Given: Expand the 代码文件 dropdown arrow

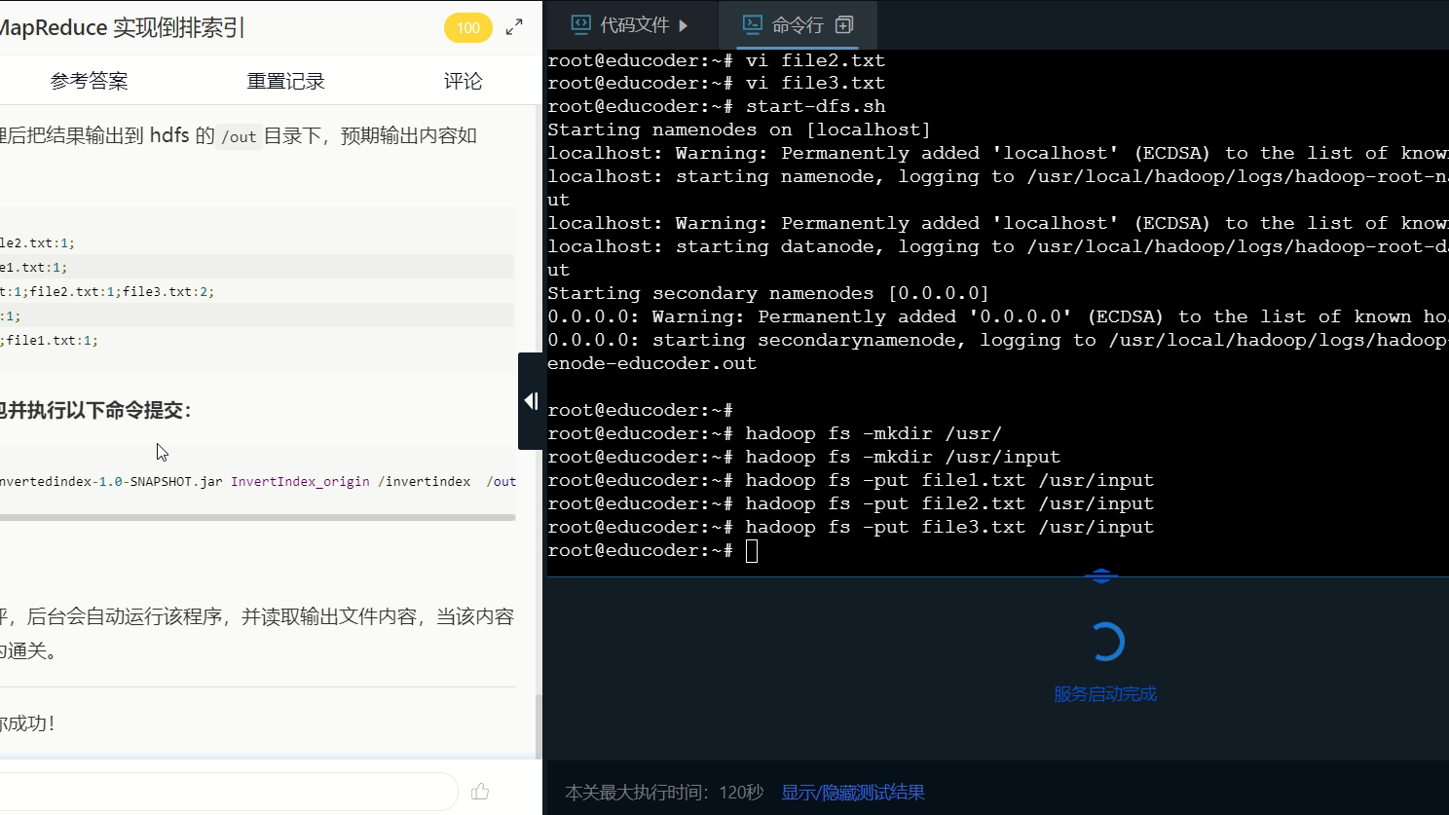Looking at the screenshot, I should (x=684, y=25).
